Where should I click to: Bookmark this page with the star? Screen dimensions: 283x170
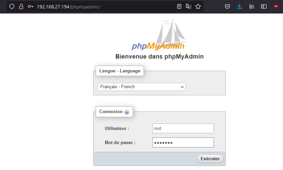tap(198, 7)
